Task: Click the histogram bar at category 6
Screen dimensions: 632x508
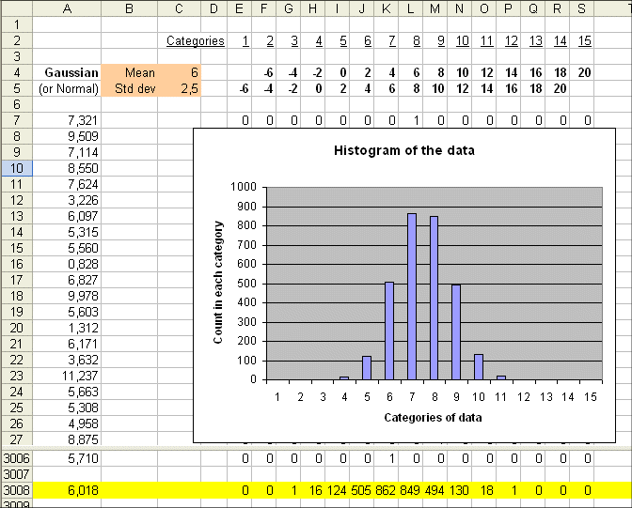Action: [x=389, y=331]
